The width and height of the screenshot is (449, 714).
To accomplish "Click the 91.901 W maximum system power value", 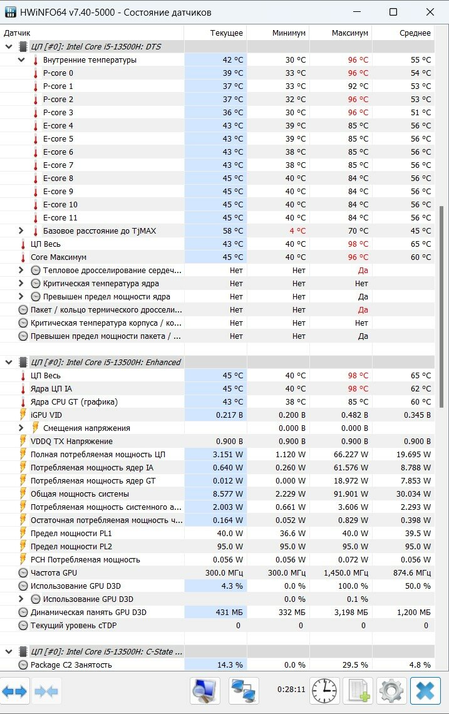I will coord(351,494).
